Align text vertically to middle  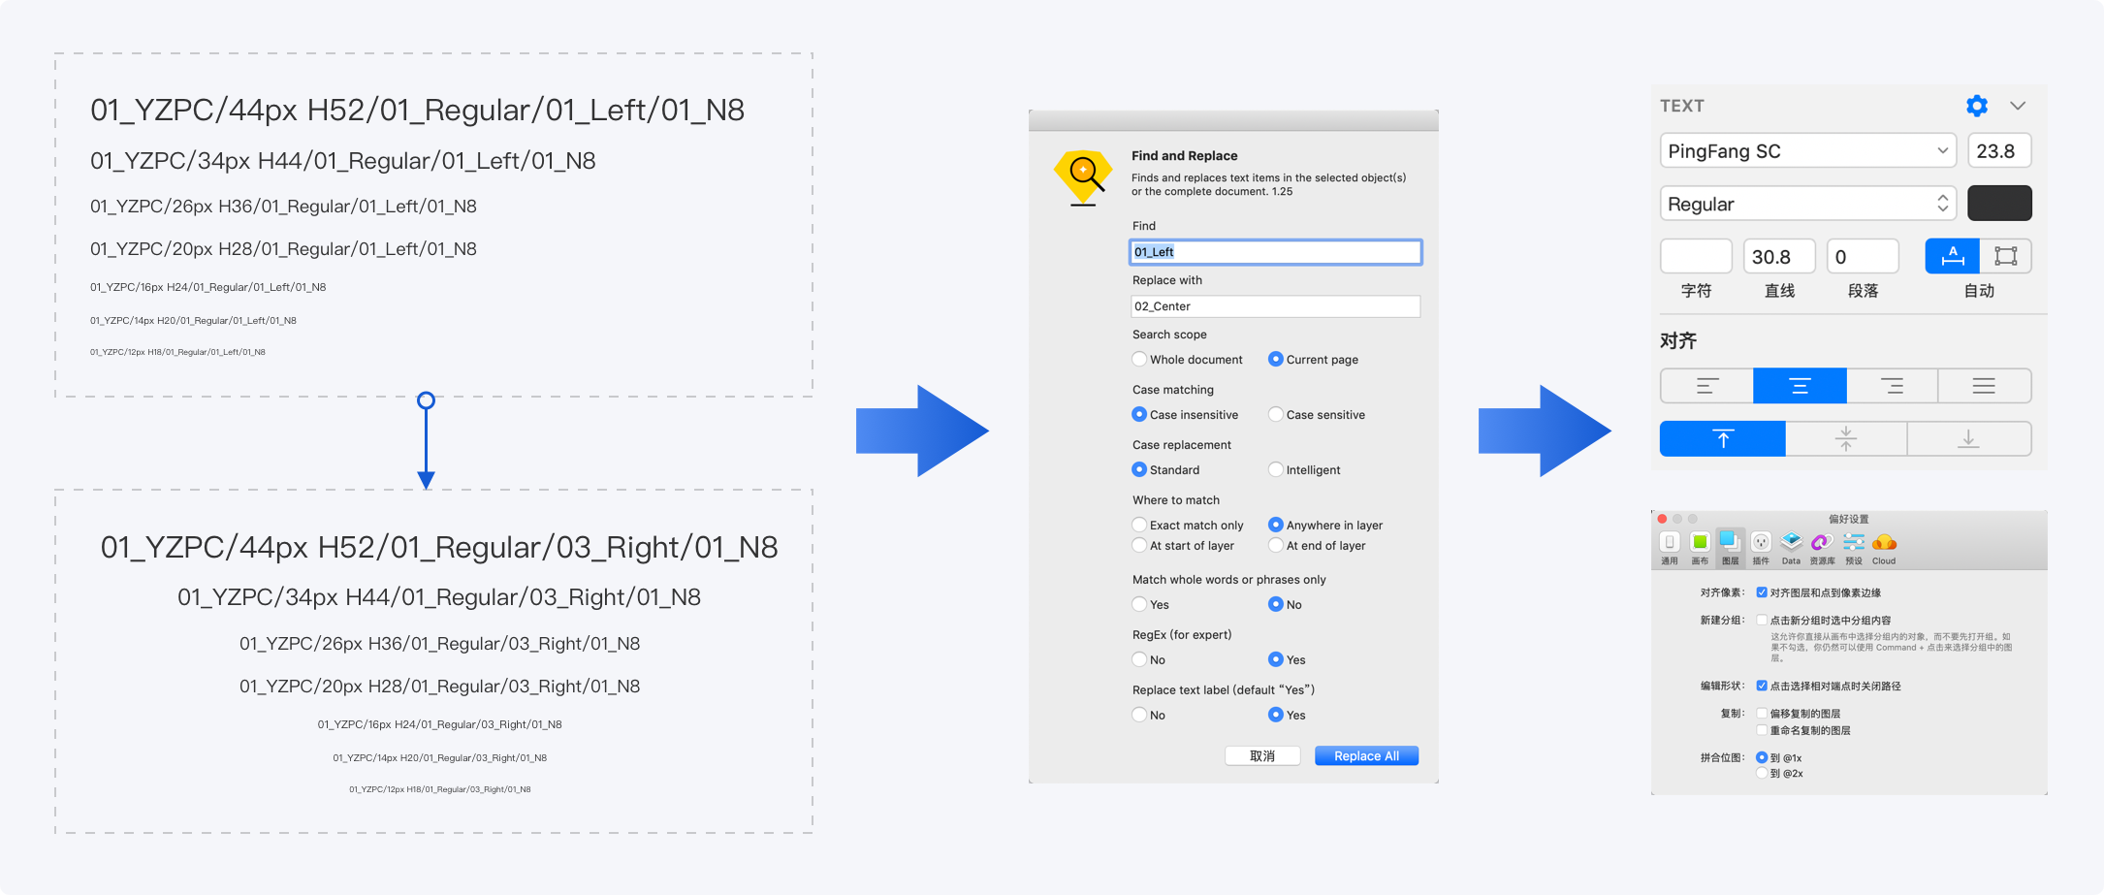(x=1845, y=439)
